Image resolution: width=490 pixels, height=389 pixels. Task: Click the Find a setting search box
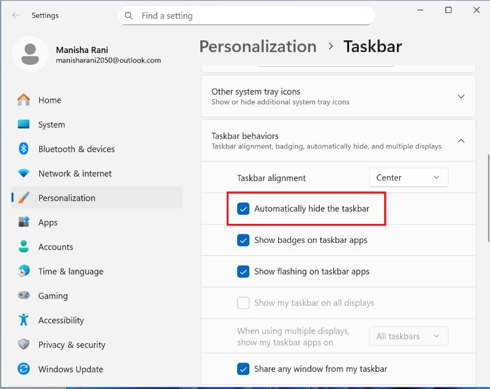pos(245,15)
